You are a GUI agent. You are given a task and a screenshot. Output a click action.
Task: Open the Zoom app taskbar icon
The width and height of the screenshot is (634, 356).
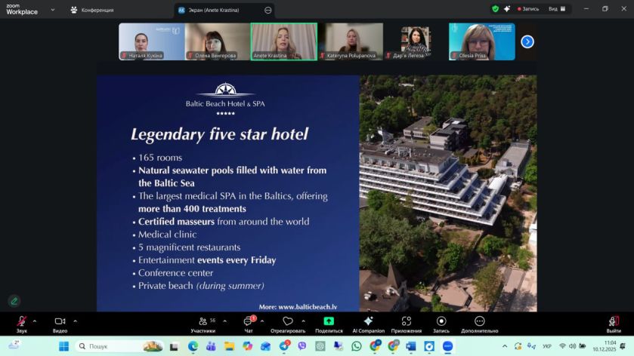(447, 346)
